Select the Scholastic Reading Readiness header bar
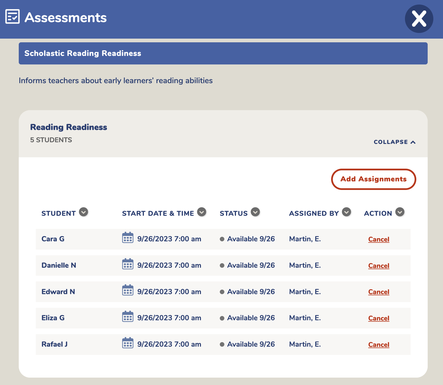The width and height of the screenshot is (443, 385). (223, 53)
